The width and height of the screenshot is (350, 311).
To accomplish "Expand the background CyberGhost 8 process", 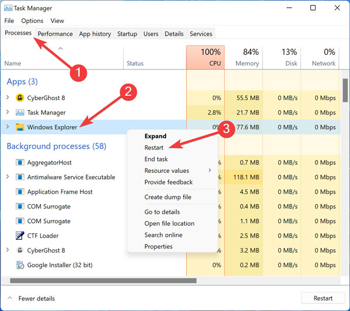I will 8,250.
